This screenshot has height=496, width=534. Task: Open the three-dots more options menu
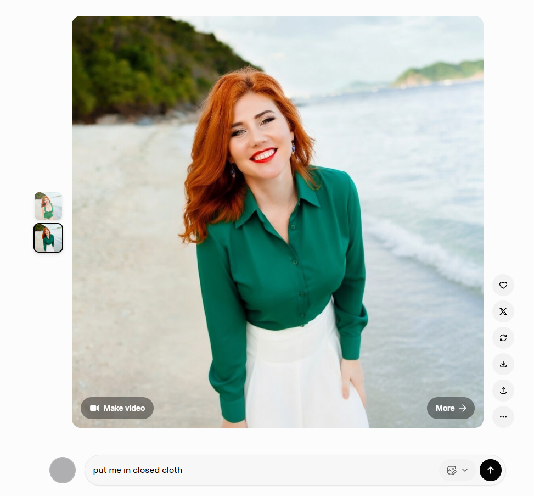coord(503,416)
